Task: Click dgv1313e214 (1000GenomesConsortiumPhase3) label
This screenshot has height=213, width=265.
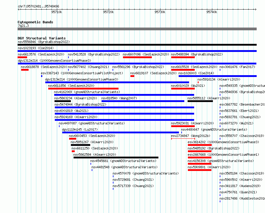Action: tap(82, 79)
